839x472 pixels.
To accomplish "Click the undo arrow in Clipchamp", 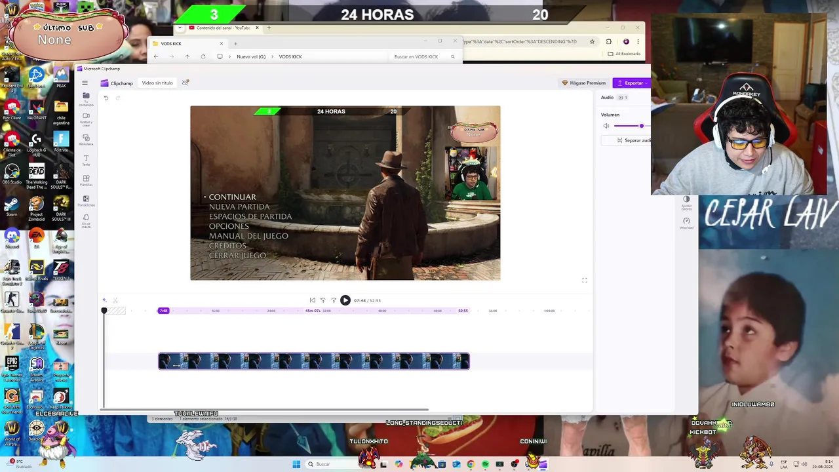I will pos(106,98).
